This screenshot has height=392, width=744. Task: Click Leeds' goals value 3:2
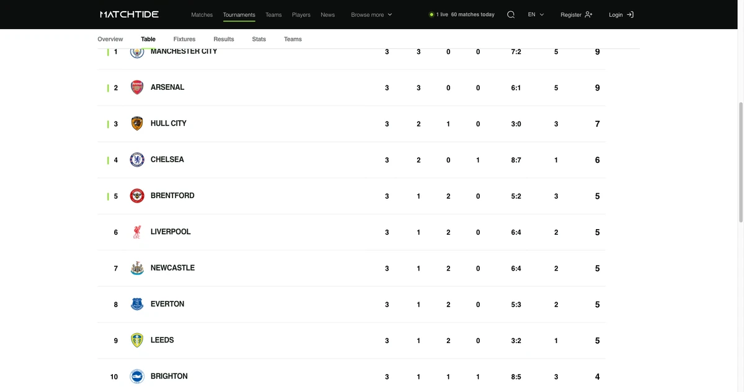click(x=516, y=341)
